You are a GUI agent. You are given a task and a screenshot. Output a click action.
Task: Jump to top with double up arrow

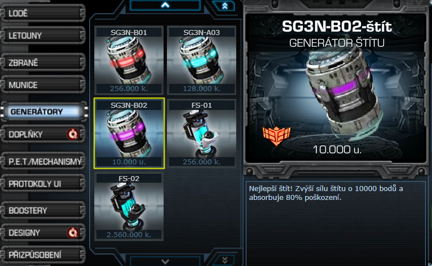point(225,6)
